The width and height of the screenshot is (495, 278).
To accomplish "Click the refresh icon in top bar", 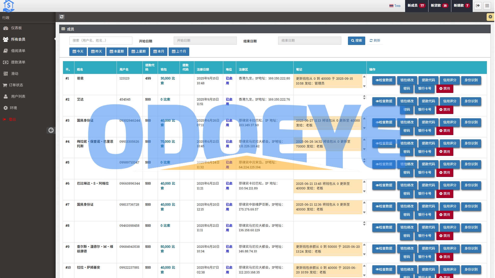I will point(62,17).
